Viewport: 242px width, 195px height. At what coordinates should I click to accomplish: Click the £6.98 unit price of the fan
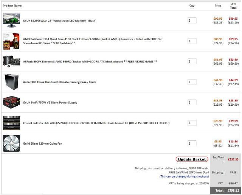(218, 141)
